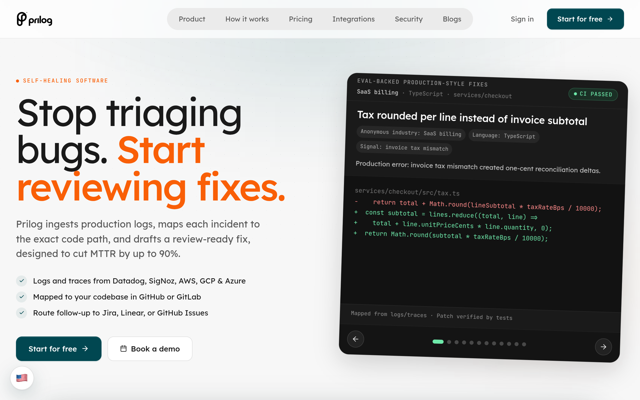The width and height of the screenshot is (640, 400).
Task: Jump to the last carousel dot
Action: point(524,344)
